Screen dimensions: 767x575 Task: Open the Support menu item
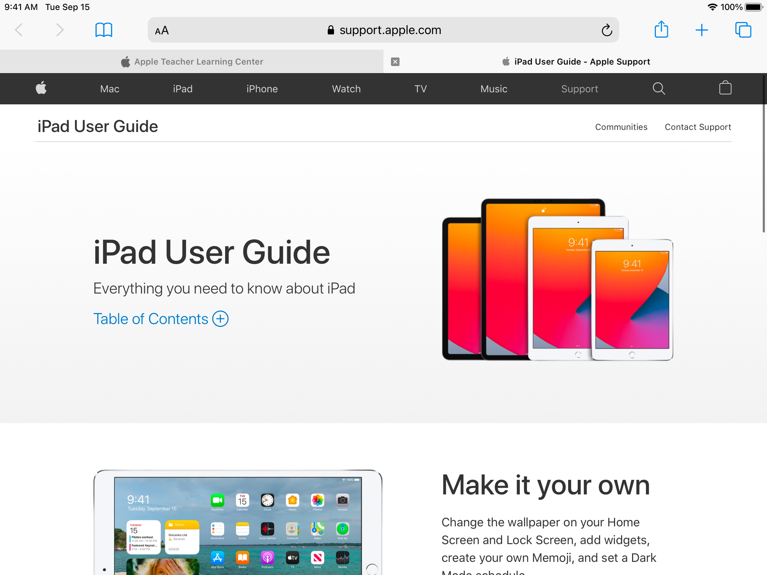click(x=580, y=89)
